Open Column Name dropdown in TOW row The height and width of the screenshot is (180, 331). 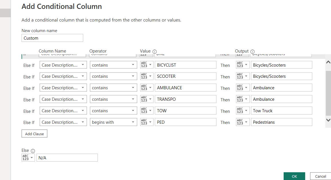coord(63,111)
